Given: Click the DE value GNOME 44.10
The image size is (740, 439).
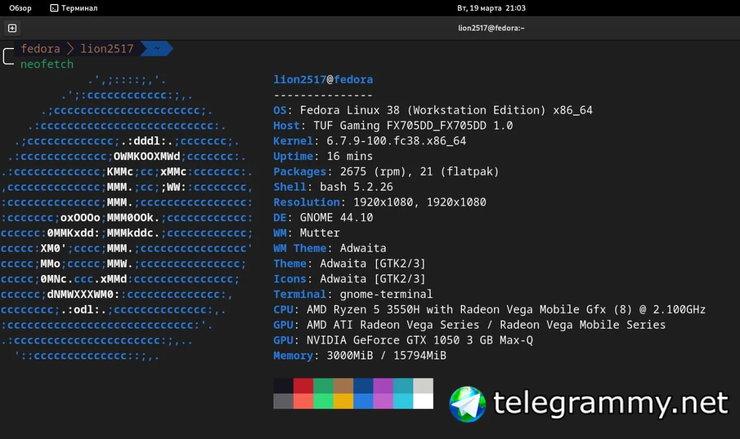Looking at the screenshot, I should coord(336,218).
